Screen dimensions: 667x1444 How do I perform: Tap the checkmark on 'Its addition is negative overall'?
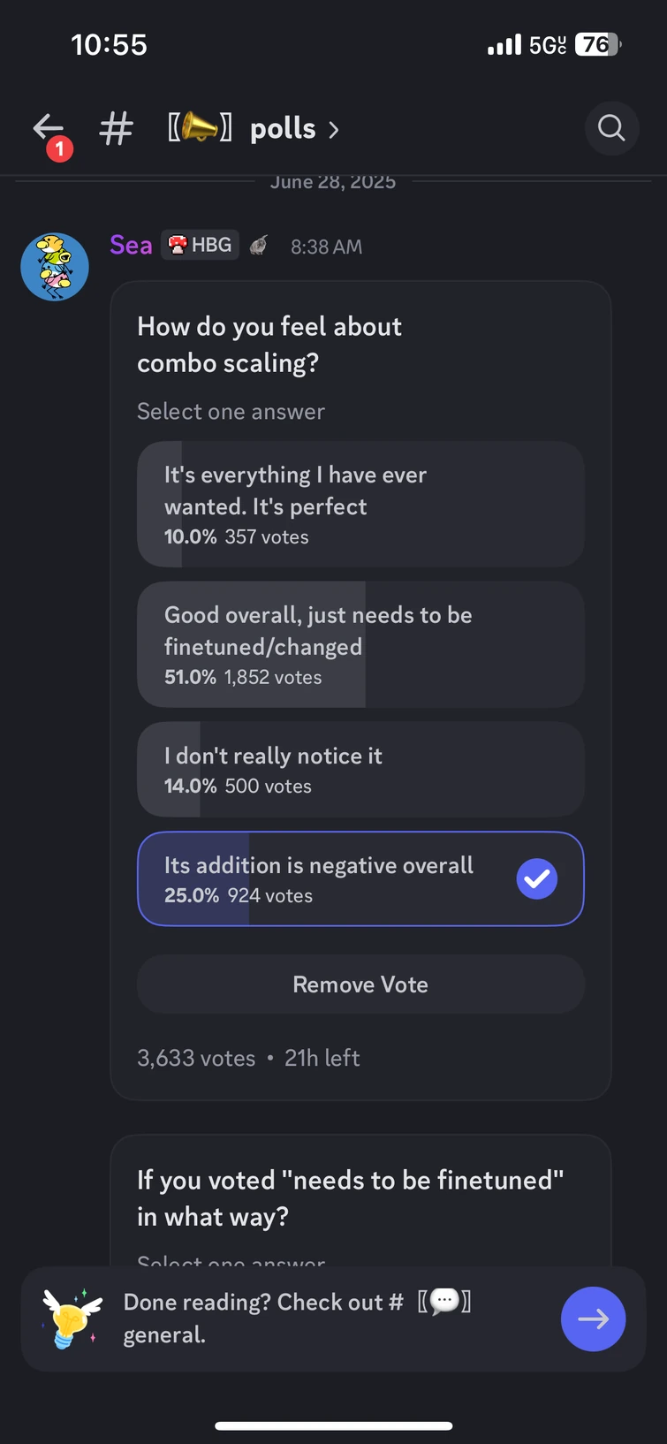click(x=536, y=878)
